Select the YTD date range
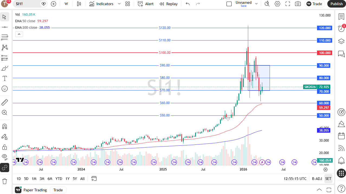 (59, 179)
